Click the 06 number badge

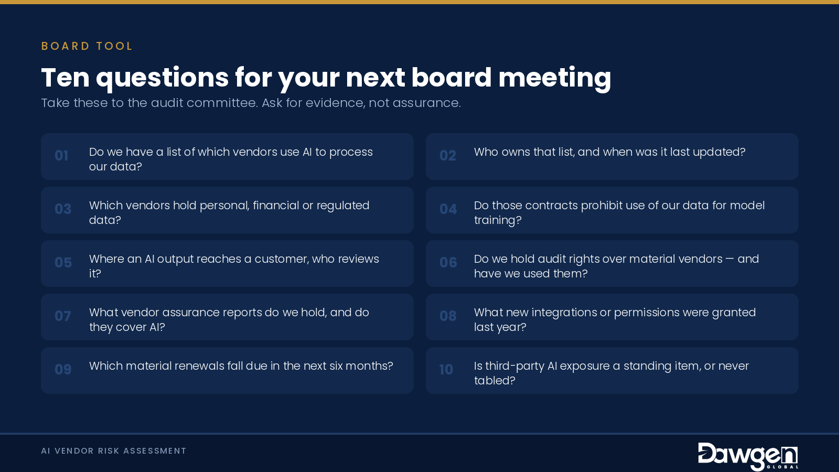[x=448, y=263]
